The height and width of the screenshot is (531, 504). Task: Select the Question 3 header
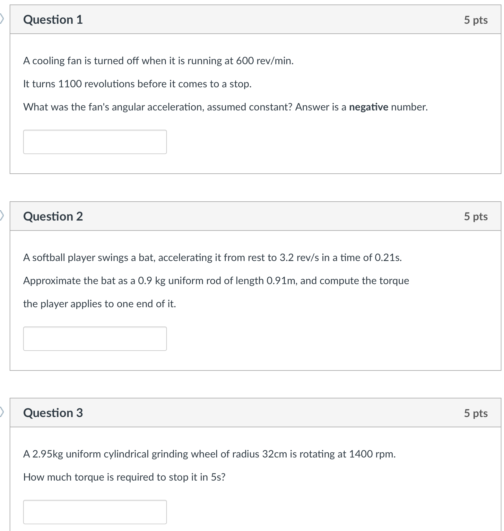[53, 413]
